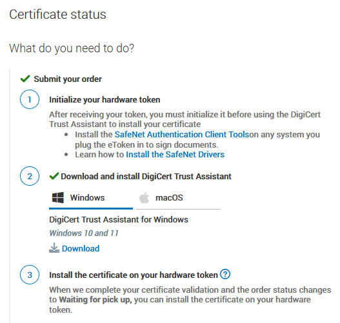Click the Windows logo icon
The width and height of the screenshot is (340, 323).
pyautogui.click(x=58, y=197)
